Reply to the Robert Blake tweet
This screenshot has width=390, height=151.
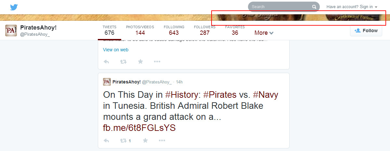pos(106,141)
